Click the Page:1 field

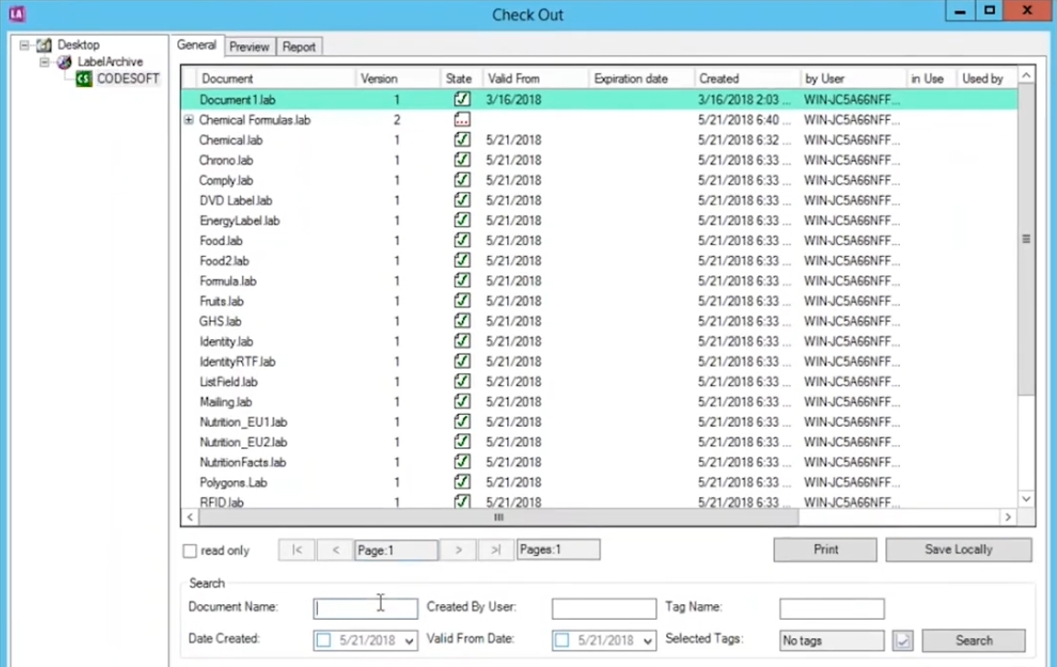pos(395,550)
